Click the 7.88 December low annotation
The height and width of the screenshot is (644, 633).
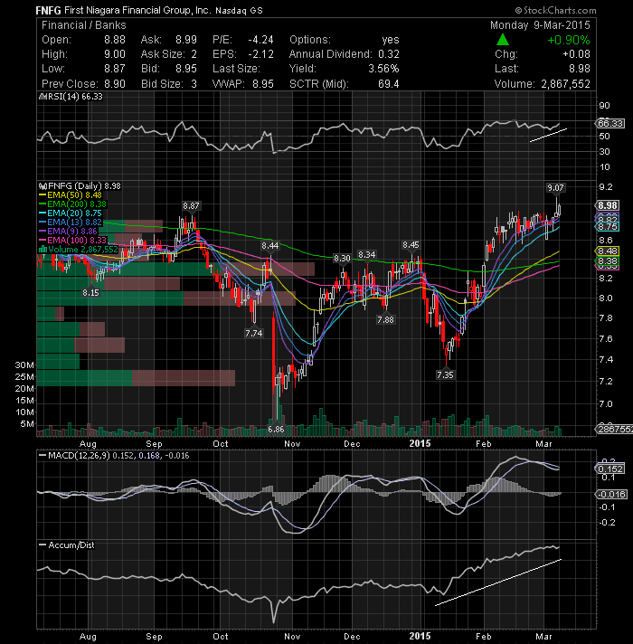tap(385, 319)
